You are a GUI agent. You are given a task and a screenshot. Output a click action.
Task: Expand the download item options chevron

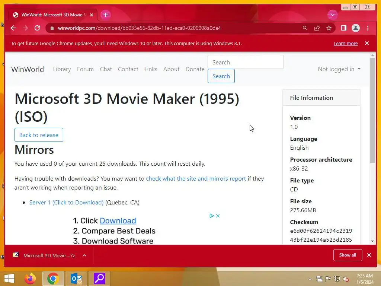point(84,255)
